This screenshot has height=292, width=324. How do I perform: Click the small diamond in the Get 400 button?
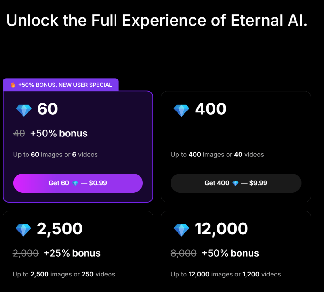coord(235,183)
